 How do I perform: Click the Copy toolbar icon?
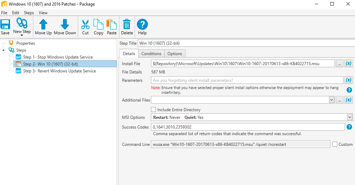pyautogui.click(x=99, y=24)
